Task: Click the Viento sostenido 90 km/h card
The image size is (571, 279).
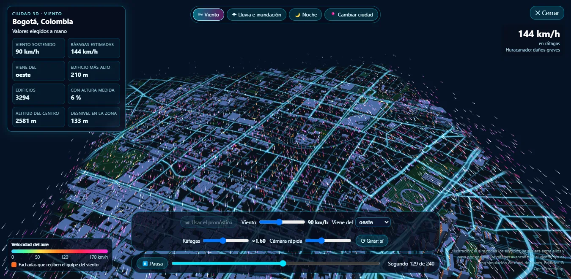Action: [x=38, y=48]
